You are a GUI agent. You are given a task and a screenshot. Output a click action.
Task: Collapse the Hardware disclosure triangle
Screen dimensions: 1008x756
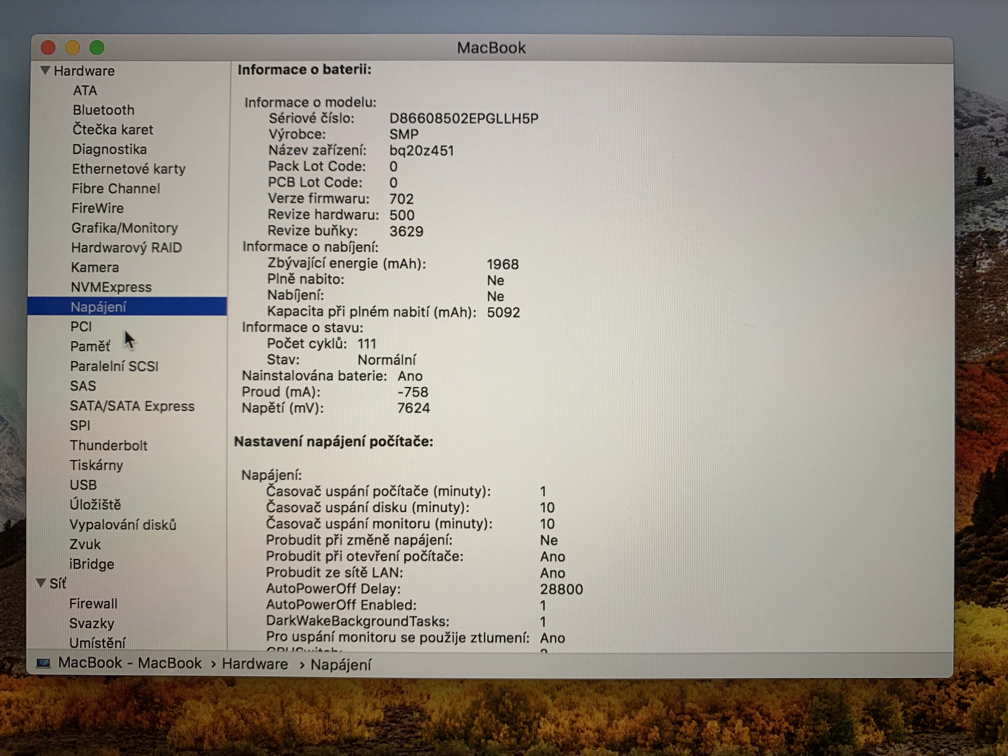[x=45, y=70]
